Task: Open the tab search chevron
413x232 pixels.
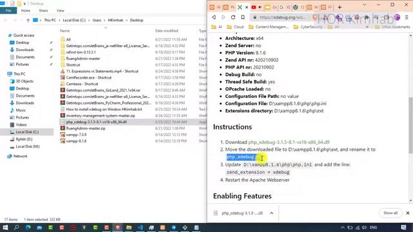Action: pos(365,5)
